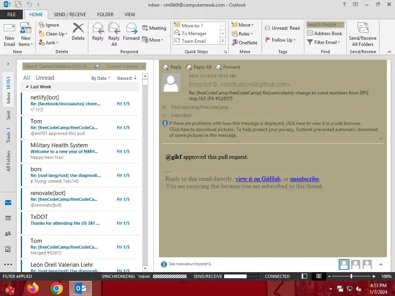Collapse the Last Week group
The width and height of the screenshot is (395, 296).
27,87
